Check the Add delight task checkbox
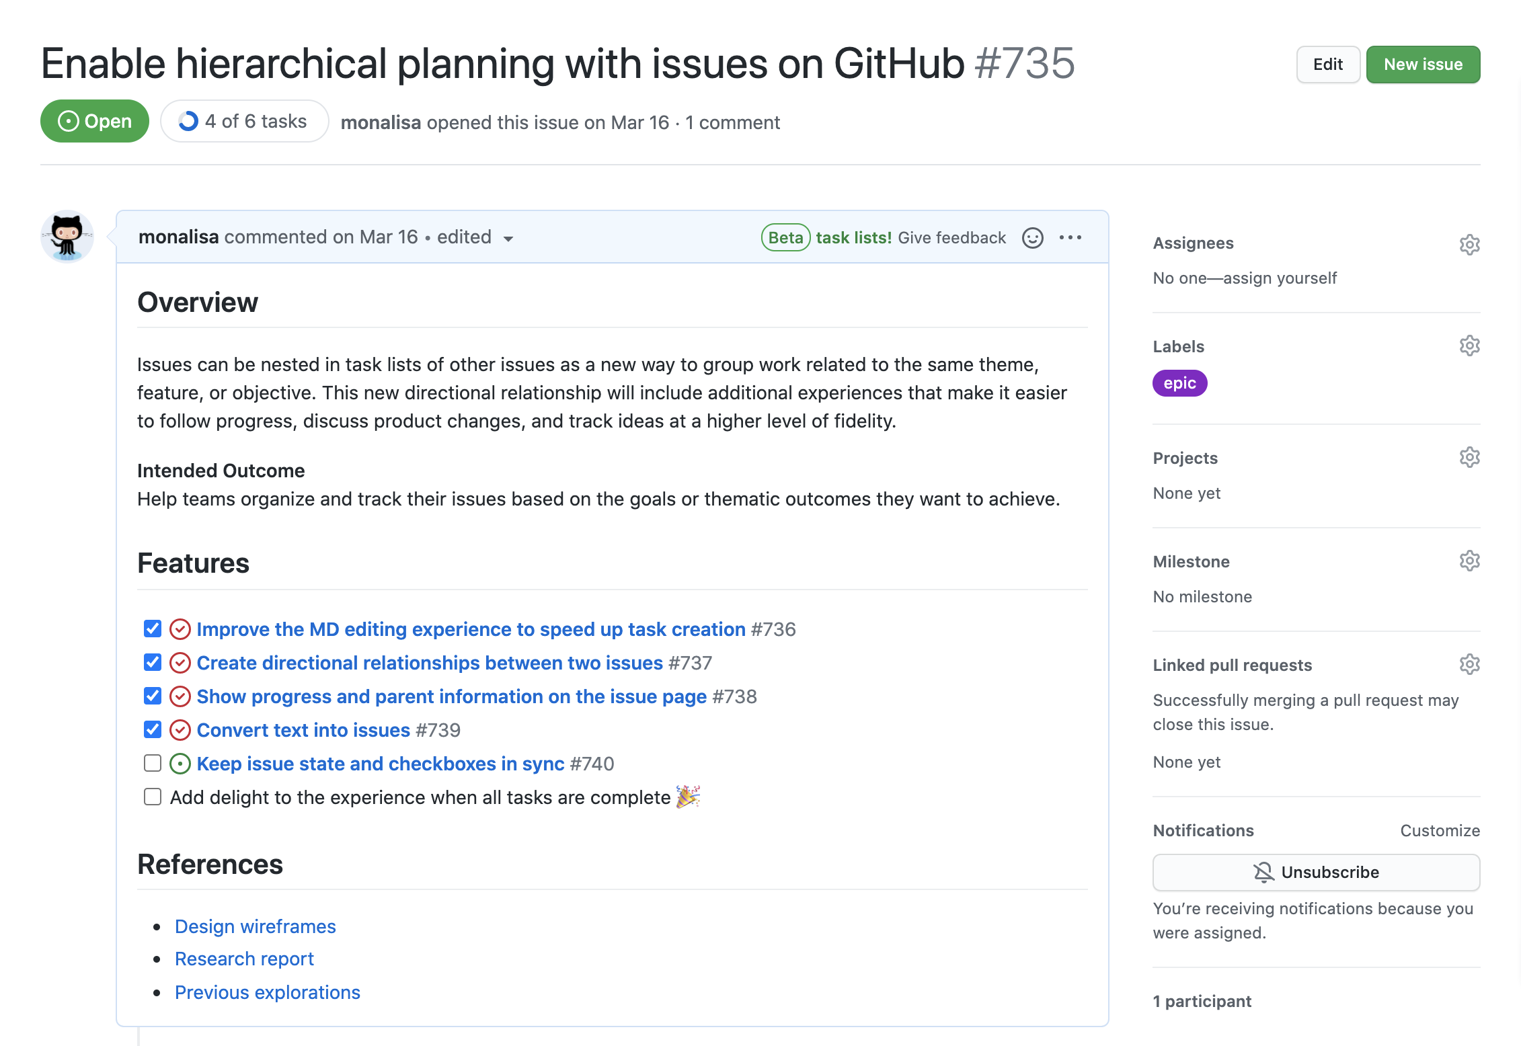Screen dimensions: 1521x1046 (153, 797)
